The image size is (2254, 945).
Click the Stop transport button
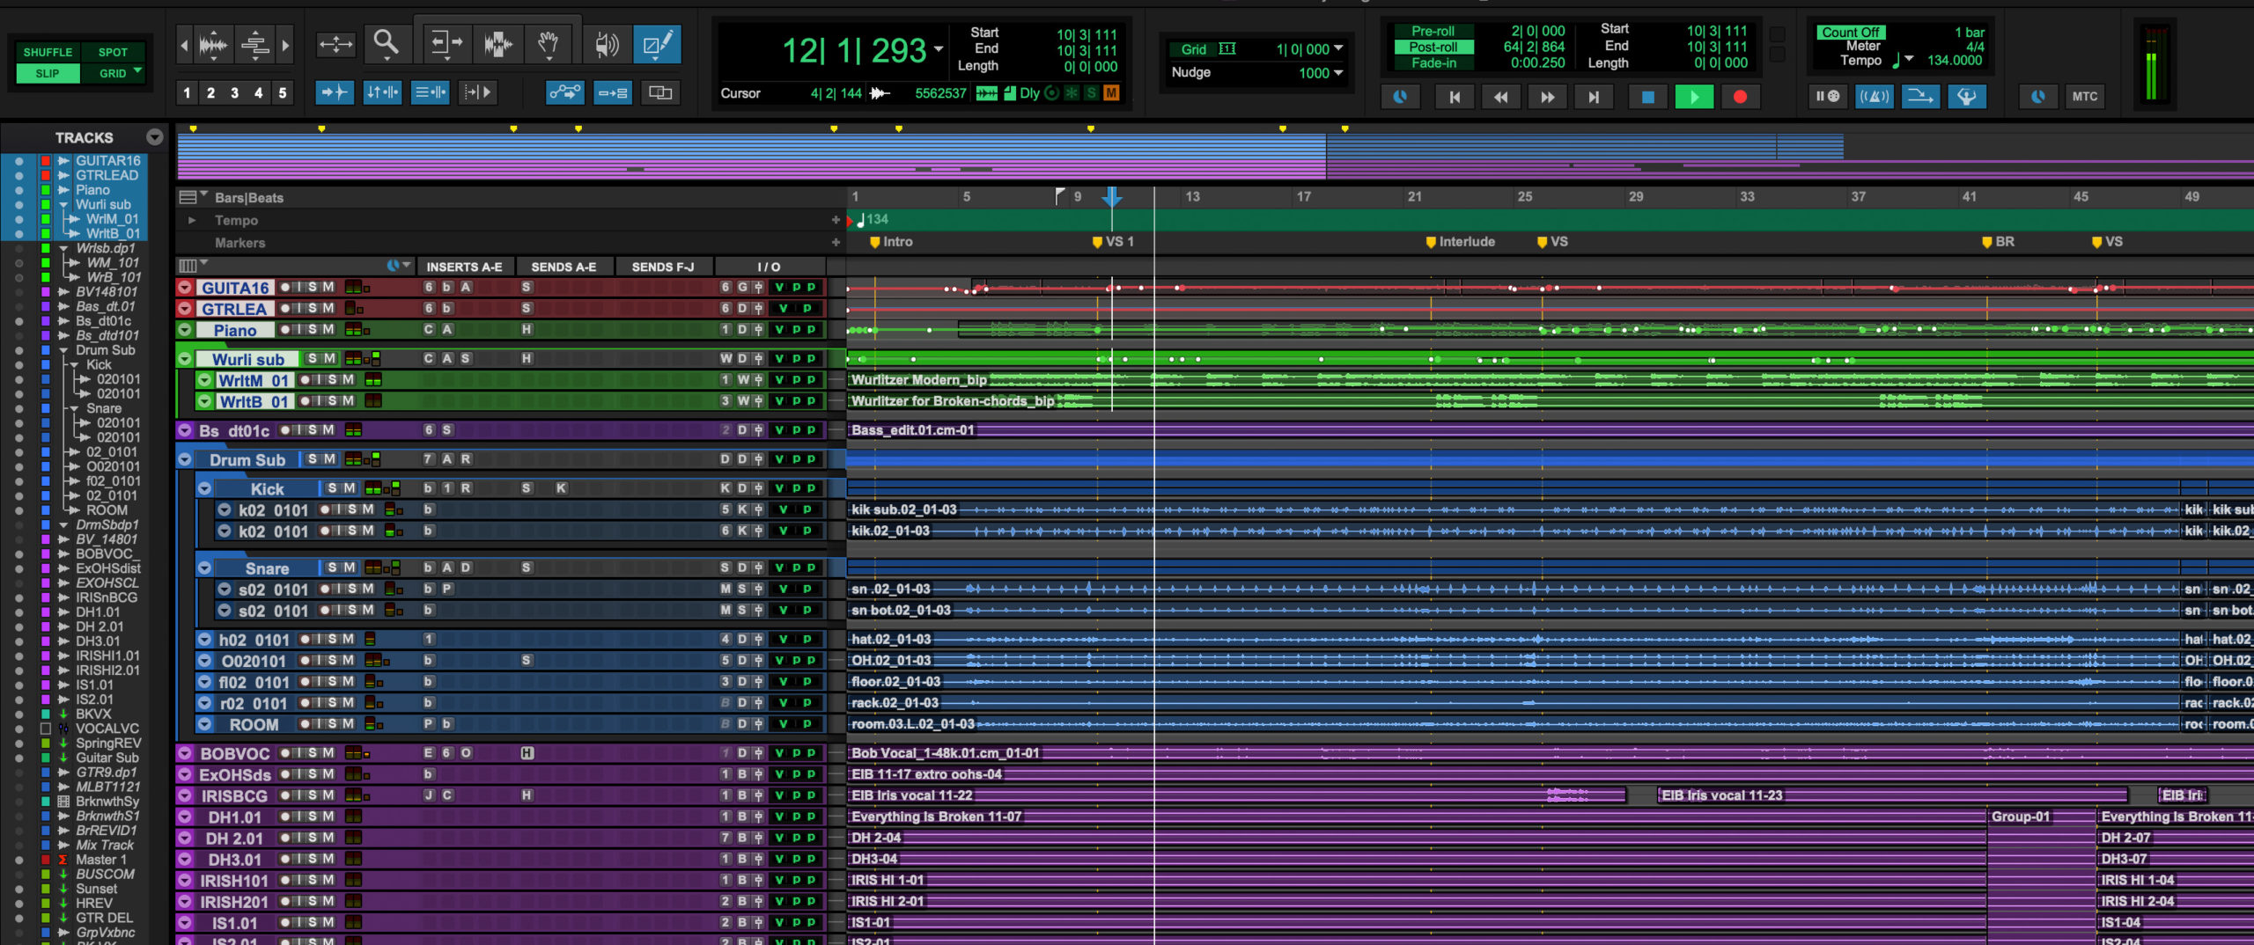point(1647,97)
